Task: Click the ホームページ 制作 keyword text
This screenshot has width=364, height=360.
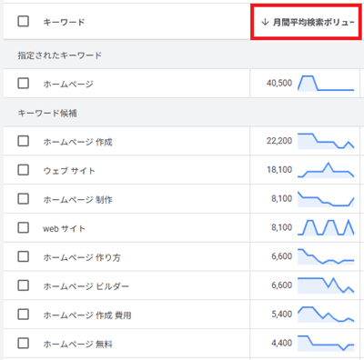Action: point(77,199)
